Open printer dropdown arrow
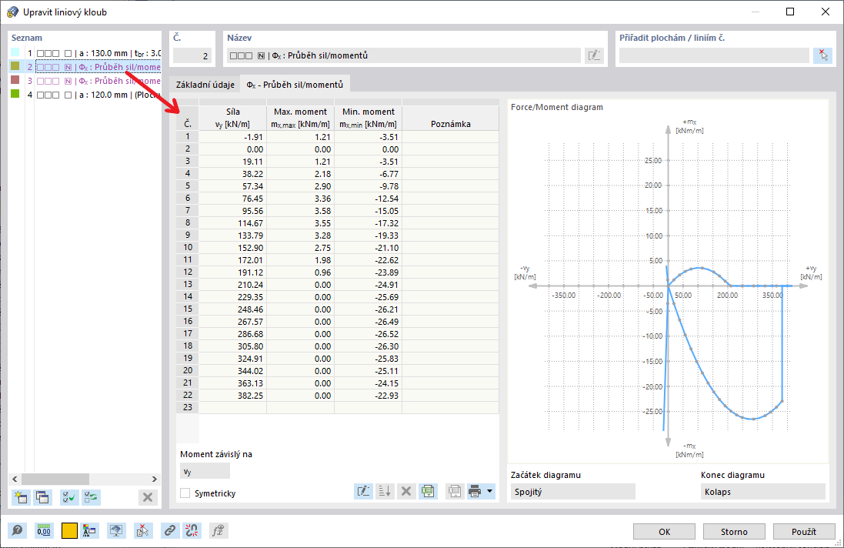 489,491
